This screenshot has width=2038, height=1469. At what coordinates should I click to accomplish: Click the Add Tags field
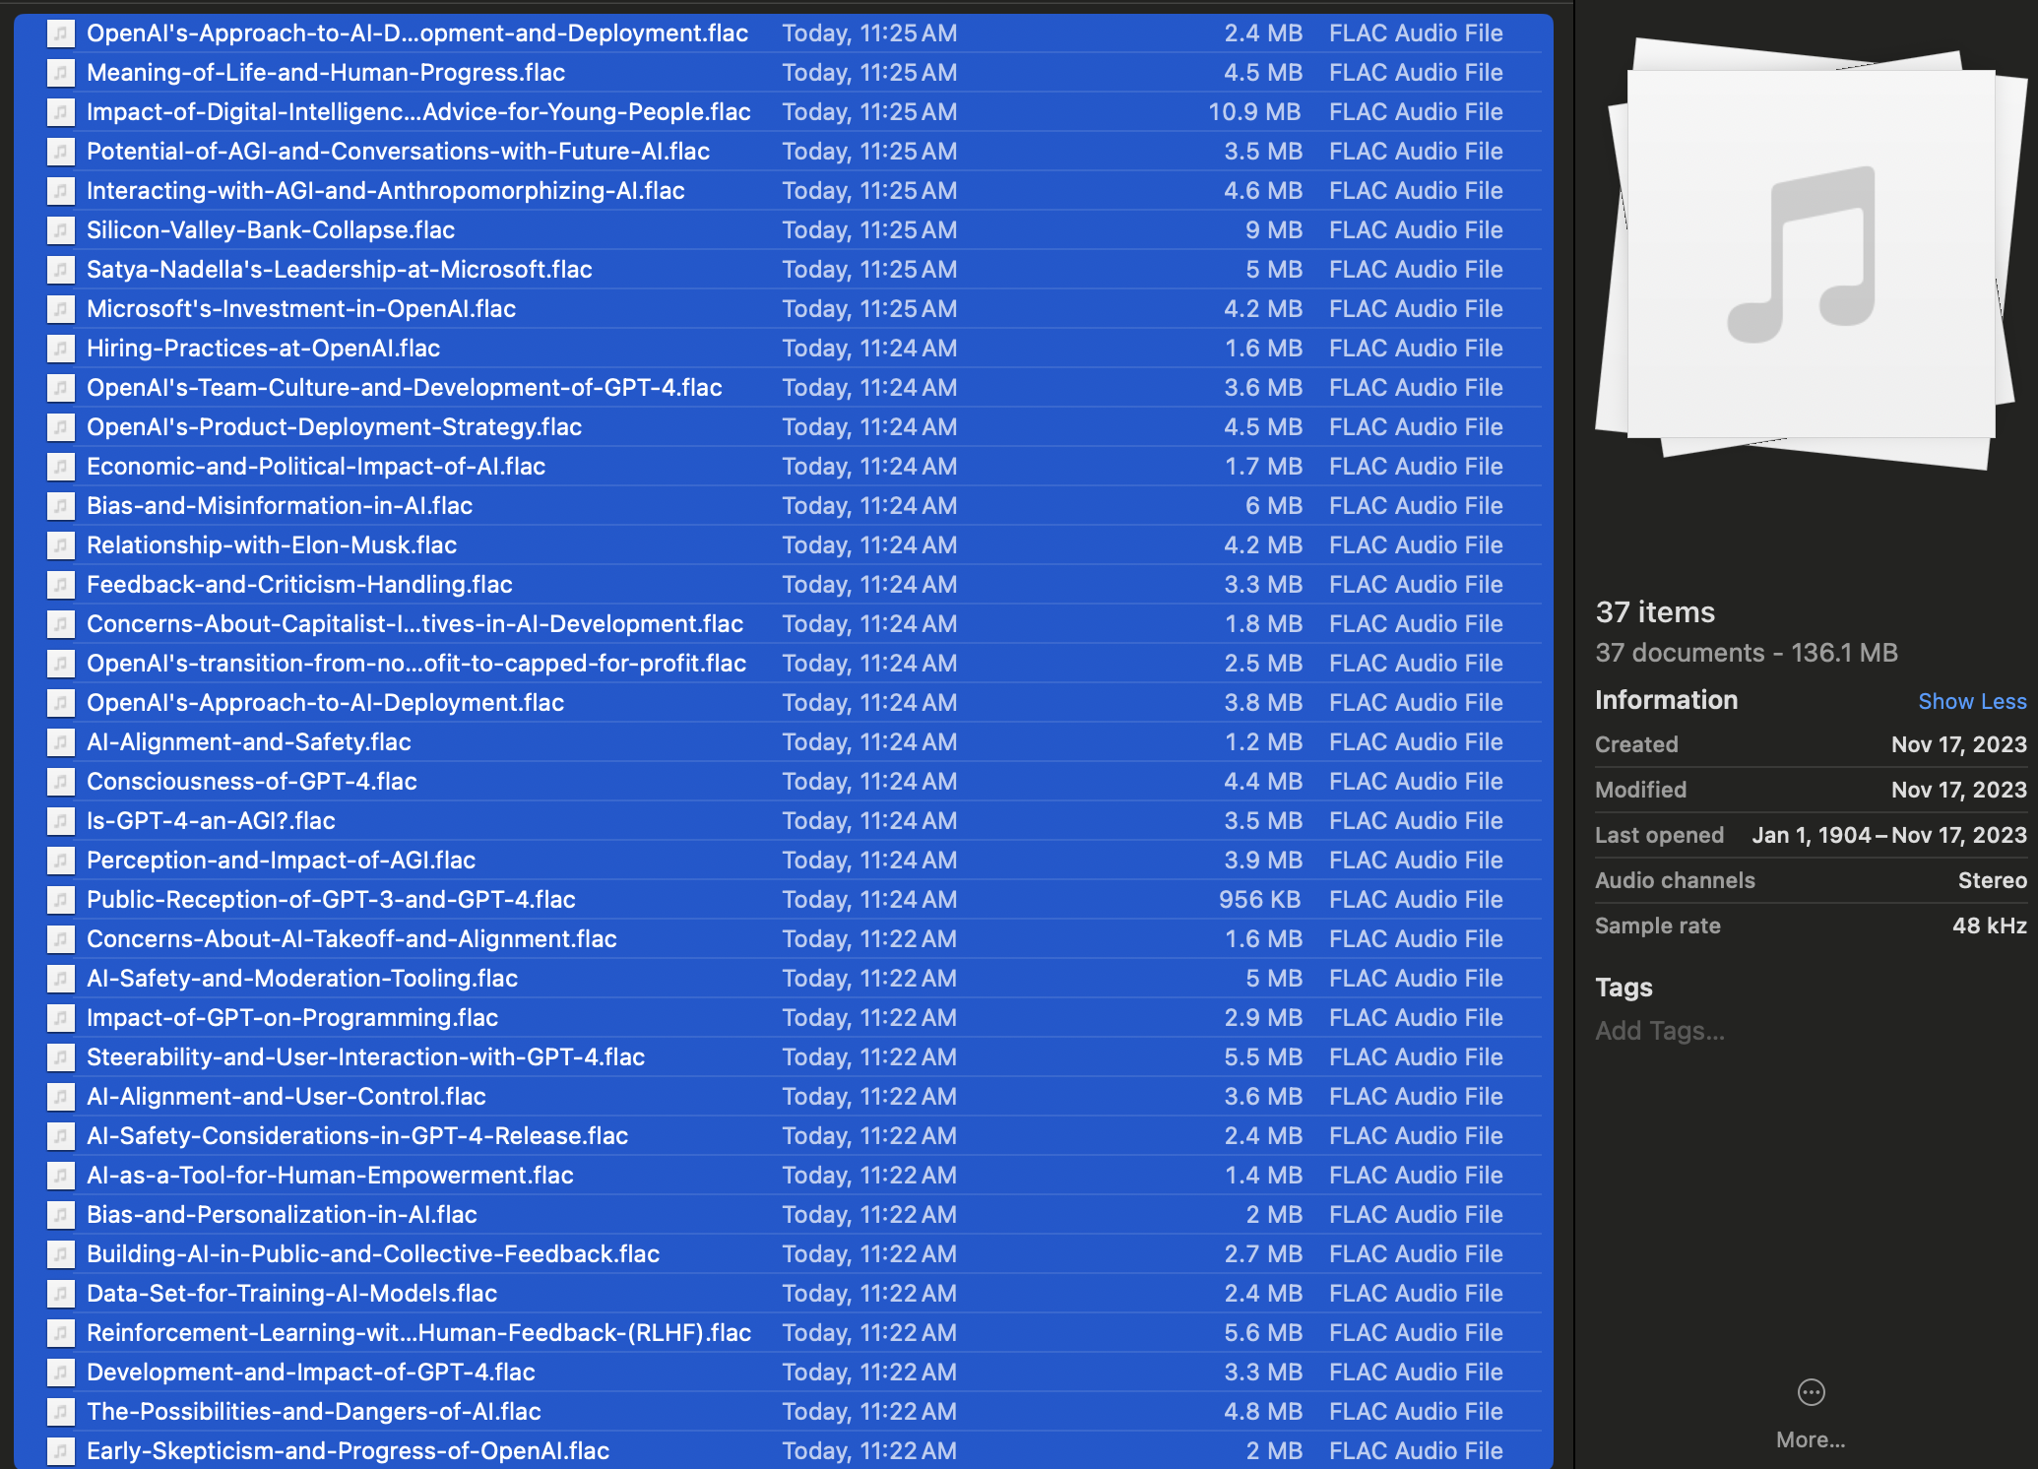(1660, 1031)
